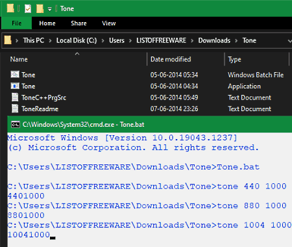The image size is (292, 247).
Task: Click the date 07-06-2014 23:26
Action: point(174,109)
